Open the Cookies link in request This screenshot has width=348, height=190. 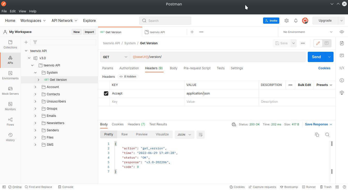click(324, 68)
